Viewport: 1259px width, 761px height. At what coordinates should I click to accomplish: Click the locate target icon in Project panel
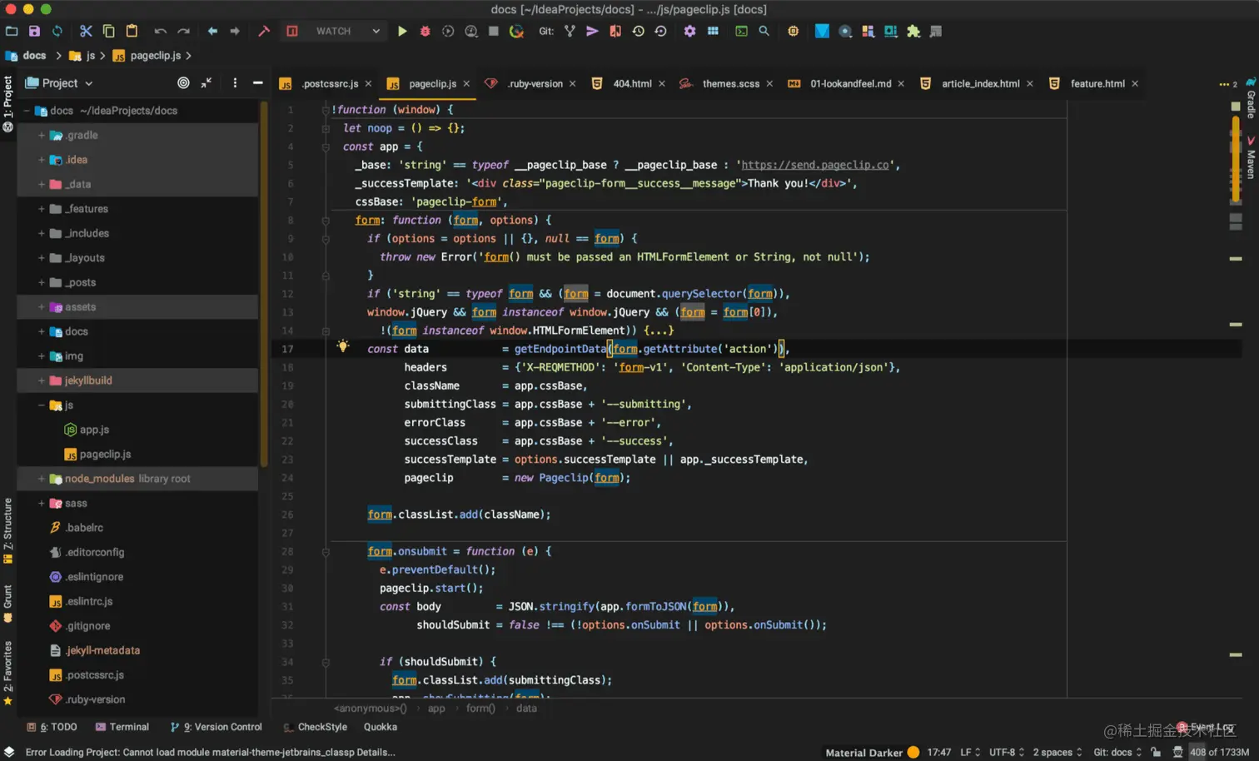[183, 82]
